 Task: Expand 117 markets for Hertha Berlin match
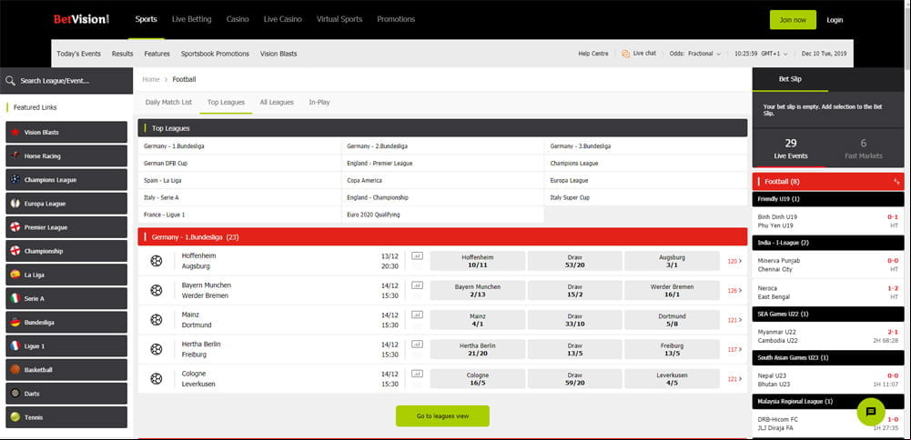[735, 349]
